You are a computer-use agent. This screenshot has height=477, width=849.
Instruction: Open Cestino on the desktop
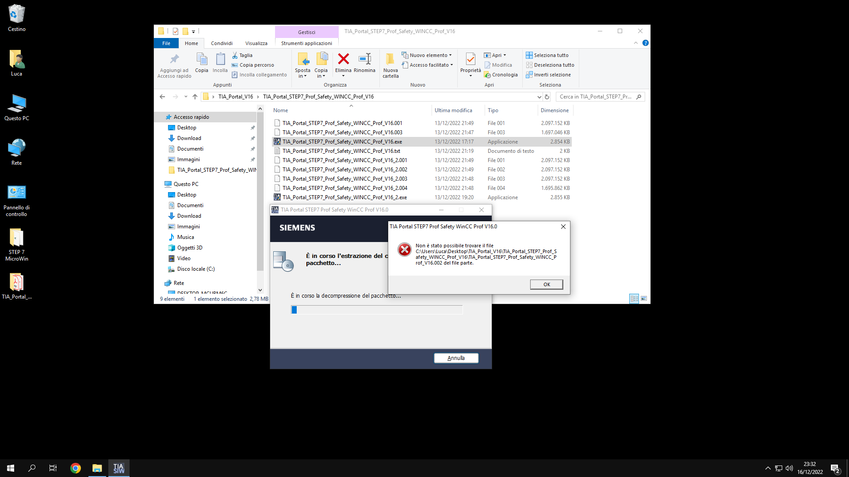pos(16,18)
